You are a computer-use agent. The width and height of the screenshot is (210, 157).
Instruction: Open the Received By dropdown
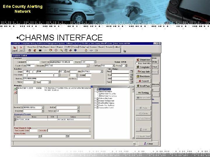coord(43,107)
